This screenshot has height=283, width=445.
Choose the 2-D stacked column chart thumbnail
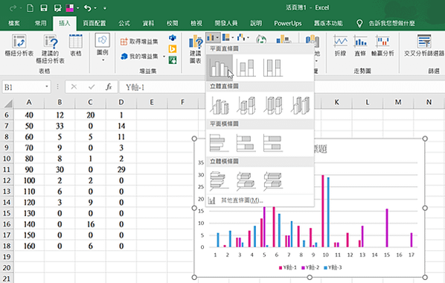pyautogui.click(x=246, y=68)
